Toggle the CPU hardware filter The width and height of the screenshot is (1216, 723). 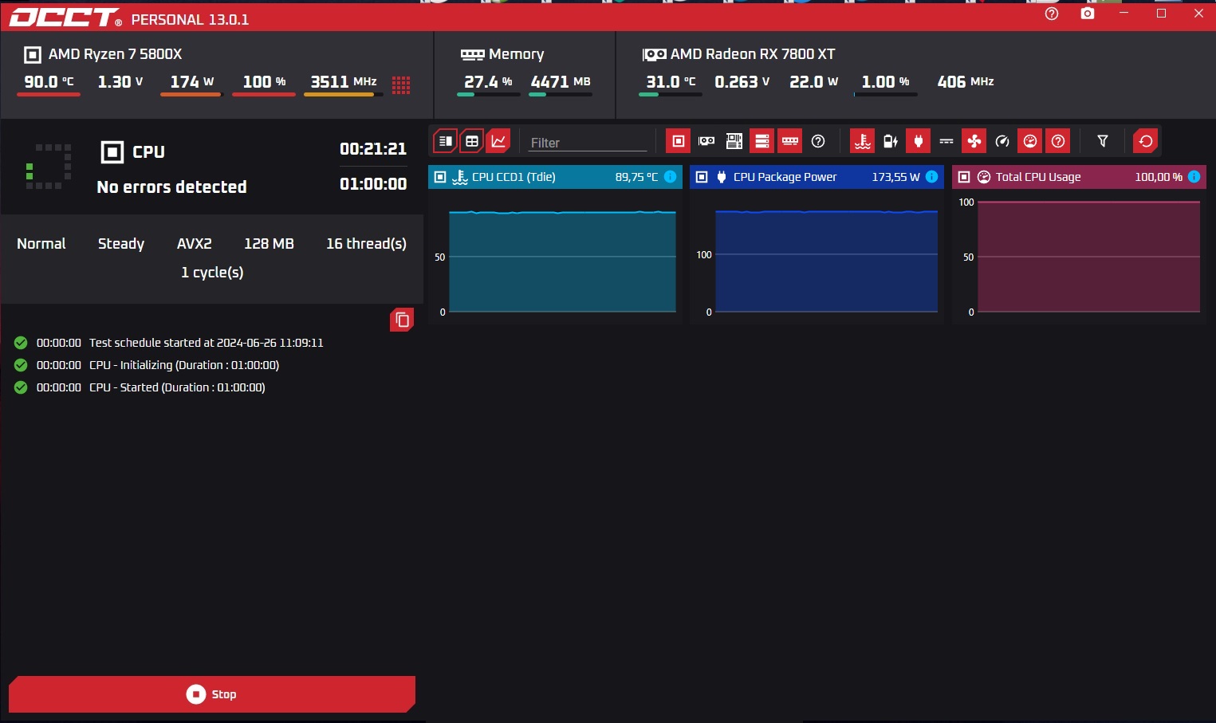click(679, 141)
